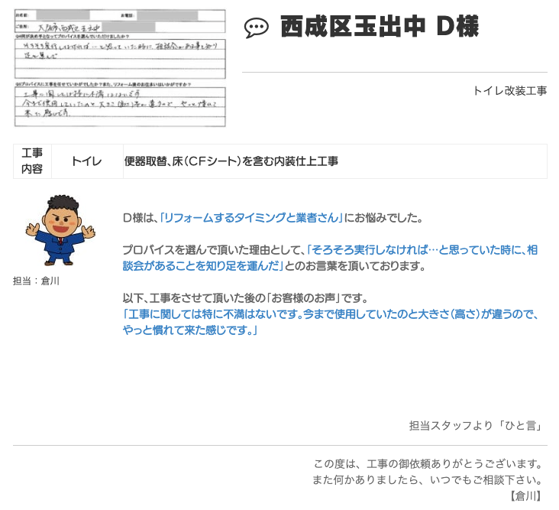Click the blue text リフォームするタイミングと業者さん

pos(250,218)
